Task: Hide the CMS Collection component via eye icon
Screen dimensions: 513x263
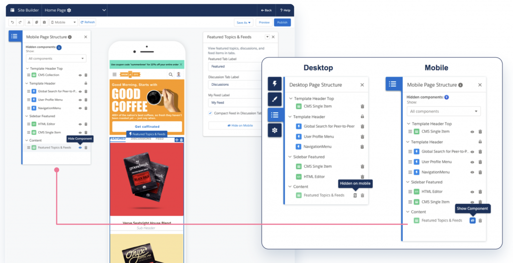Action: [80, 75]
